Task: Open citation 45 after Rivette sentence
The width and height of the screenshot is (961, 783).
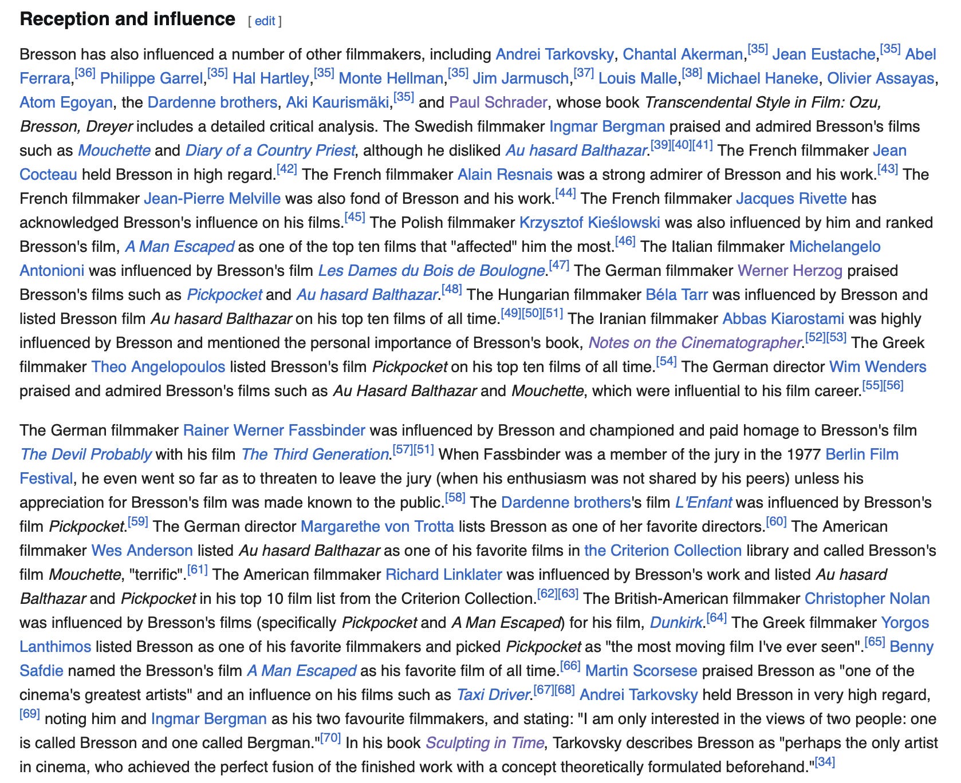Action: [355, 217]
